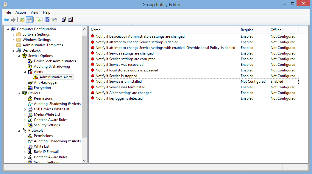Select Permissions under Devices
The width and height of the screenshot is (312, 174).
pos(43,98)
